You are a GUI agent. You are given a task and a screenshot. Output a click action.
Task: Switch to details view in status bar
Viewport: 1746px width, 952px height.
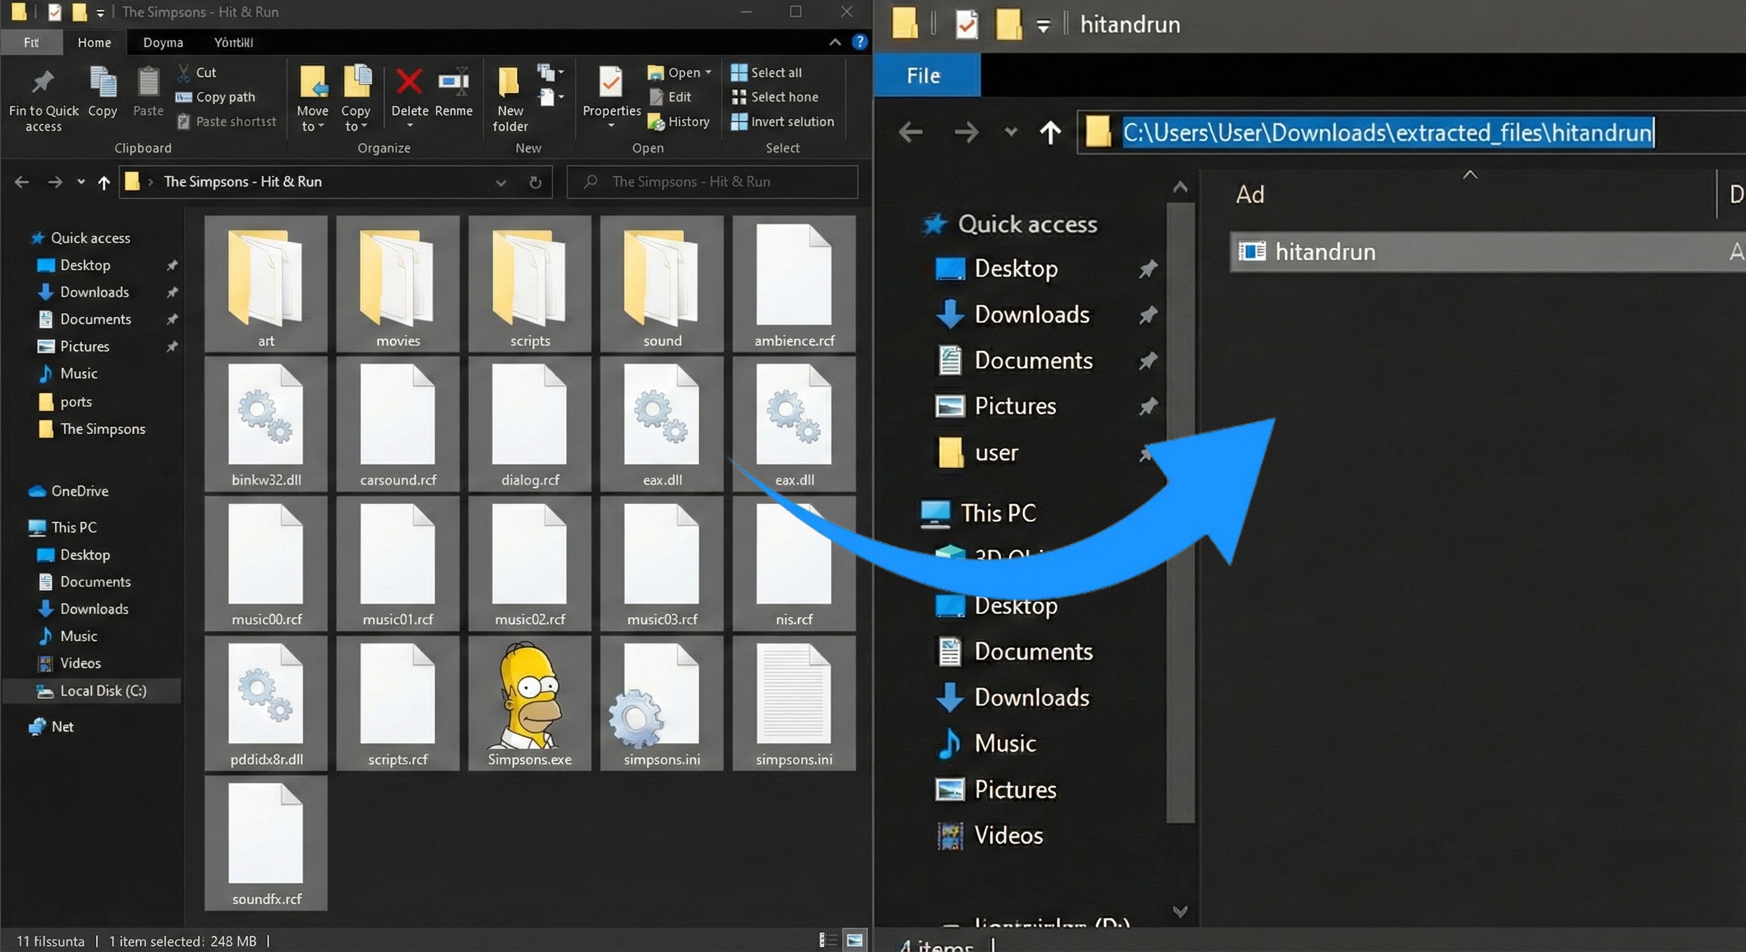click(x=828, y=940)
